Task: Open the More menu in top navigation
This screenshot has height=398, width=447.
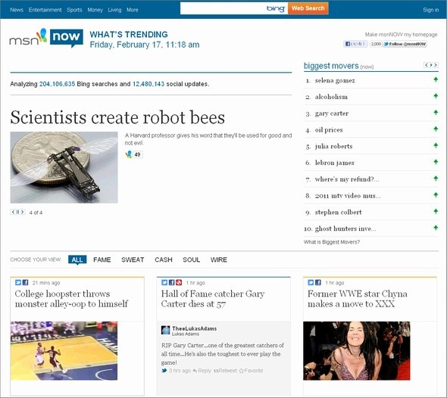Action: click(133, 10)
